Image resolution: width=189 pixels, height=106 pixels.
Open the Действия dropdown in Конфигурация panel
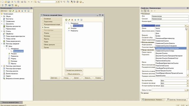4,11
